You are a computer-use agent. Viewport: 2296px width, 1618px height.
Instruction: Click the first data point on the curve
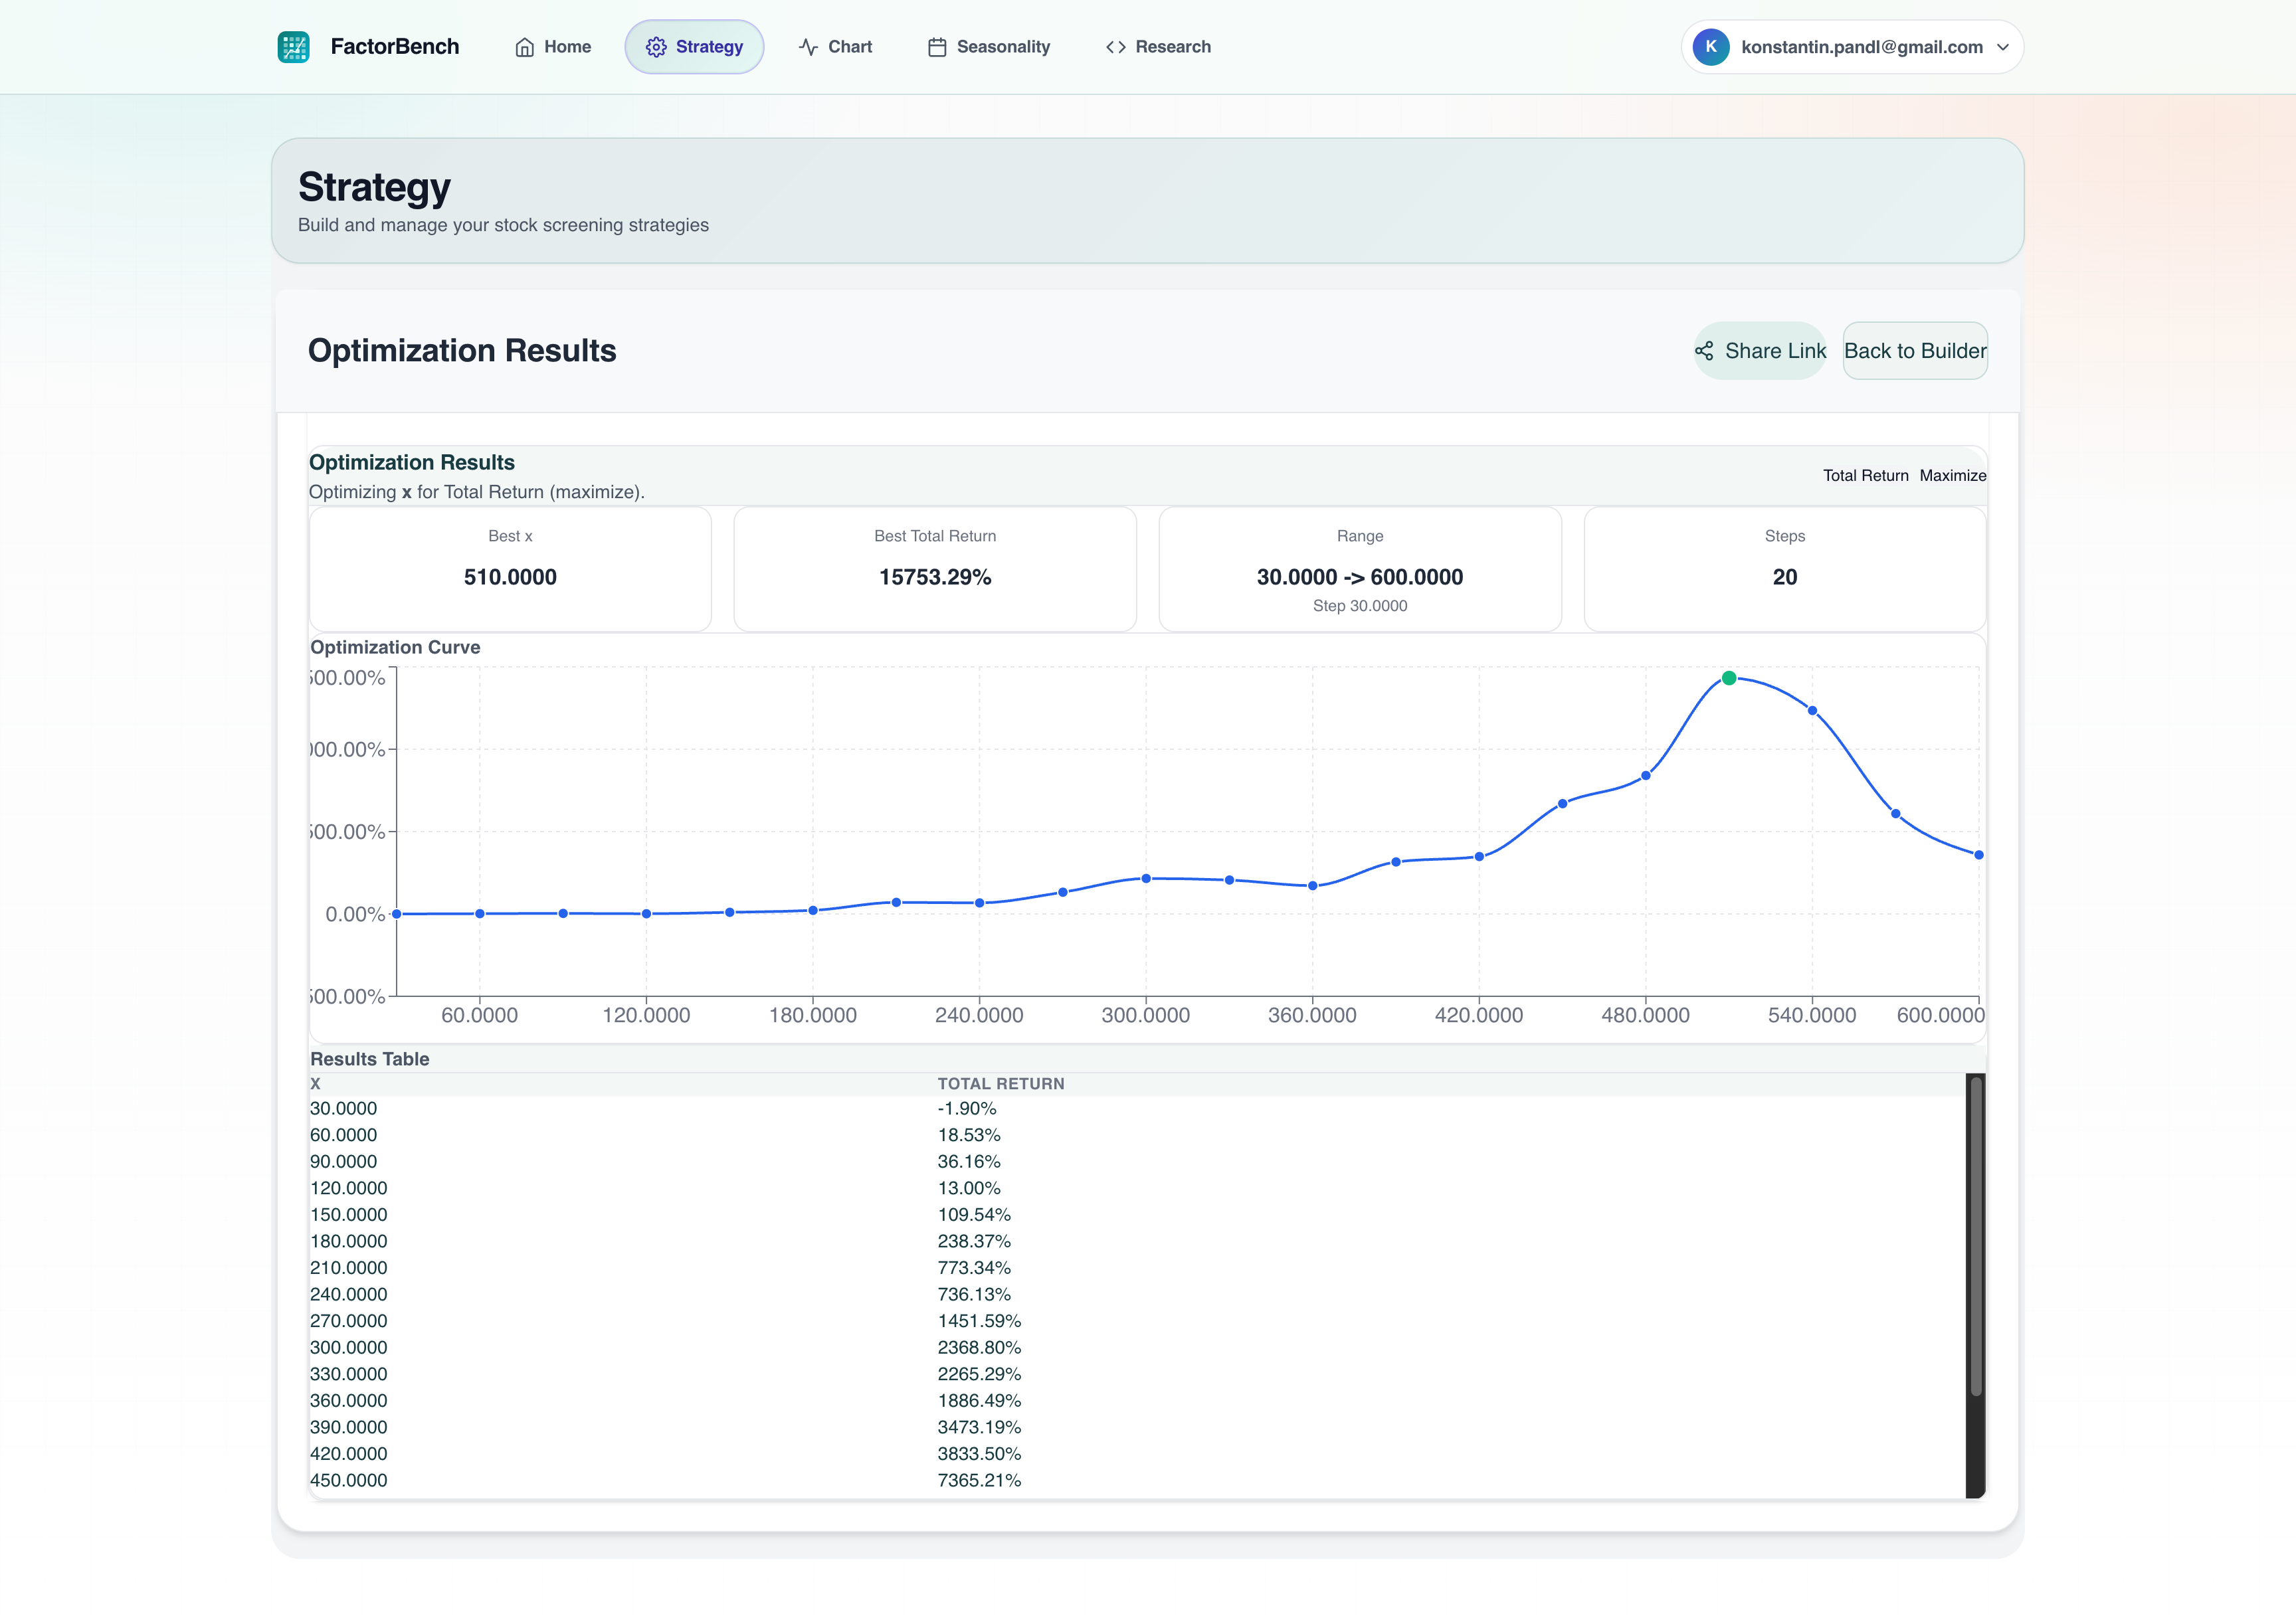click(x=397, y=913)
